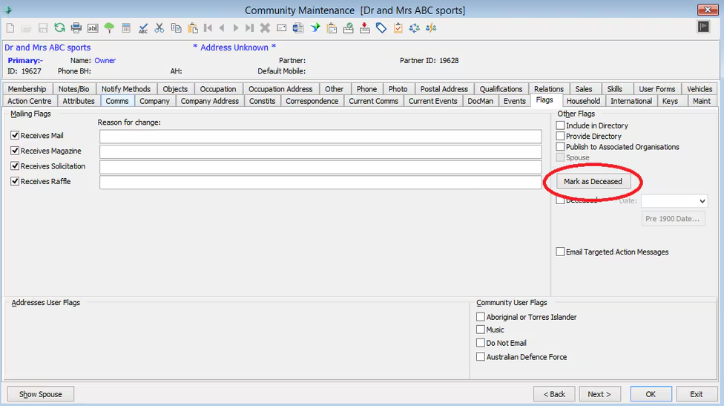This screenshot has height=406, width=724.
Task: Open the Action Centre tab
Action: 30,101
